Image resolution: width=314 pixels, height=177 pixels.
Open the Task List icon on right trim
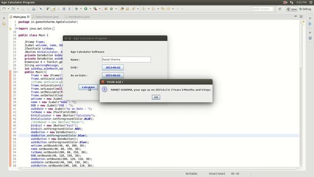(x=310, y=38)
